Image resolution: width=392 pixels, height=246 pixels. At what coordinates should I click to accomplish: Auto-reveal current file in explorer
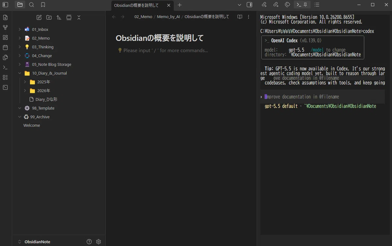click(x=69, y=18)
